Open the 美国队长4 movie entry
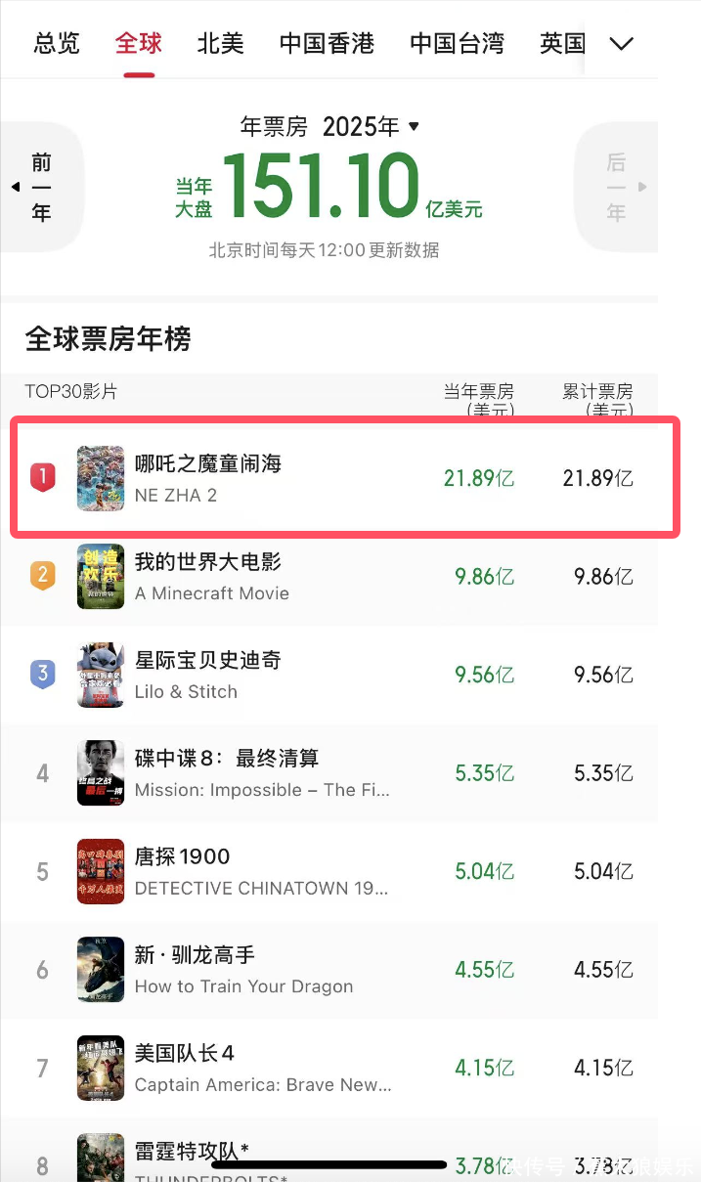 click(262, 1068)
